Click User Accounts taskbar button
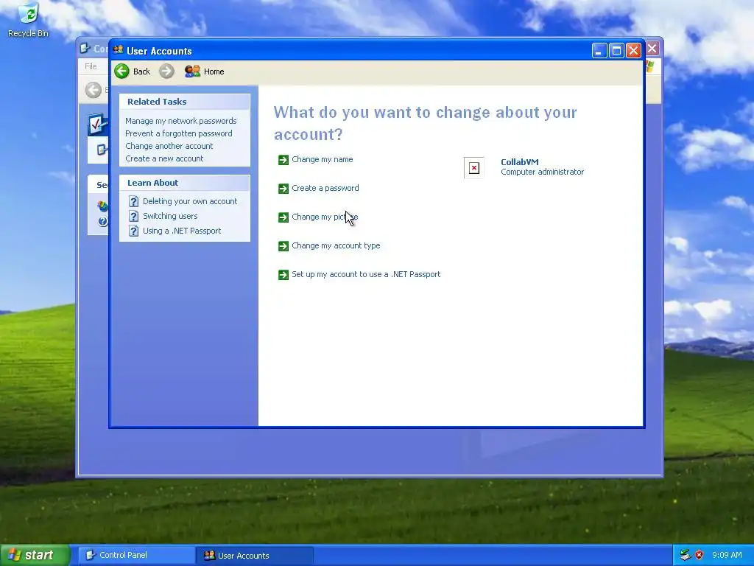754x566 pixels. pyautogui.click(x=255, y=556)
